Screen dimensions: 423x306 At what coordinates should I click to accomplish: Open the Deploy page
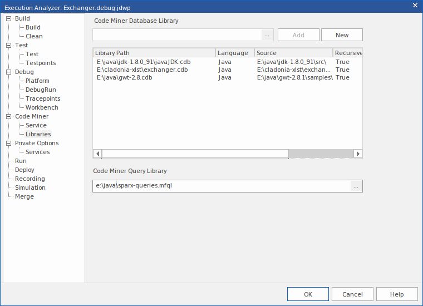(24, 170)
